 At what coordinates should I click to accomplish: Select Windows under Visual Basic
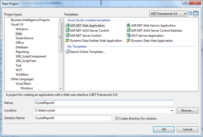tap(27, 88)
